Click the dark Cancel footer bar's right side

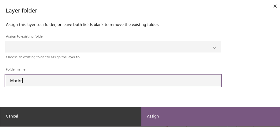tap(116, 116)
